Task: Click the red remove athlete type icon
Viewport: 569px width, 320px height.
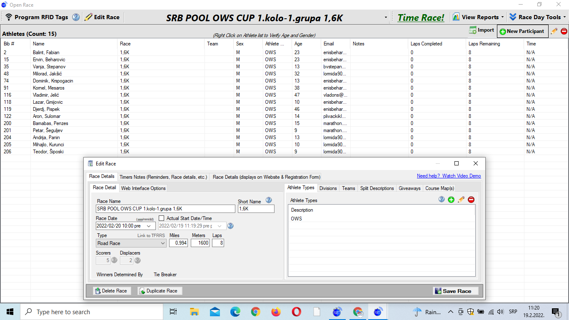Action: click(x=471, y=200)
